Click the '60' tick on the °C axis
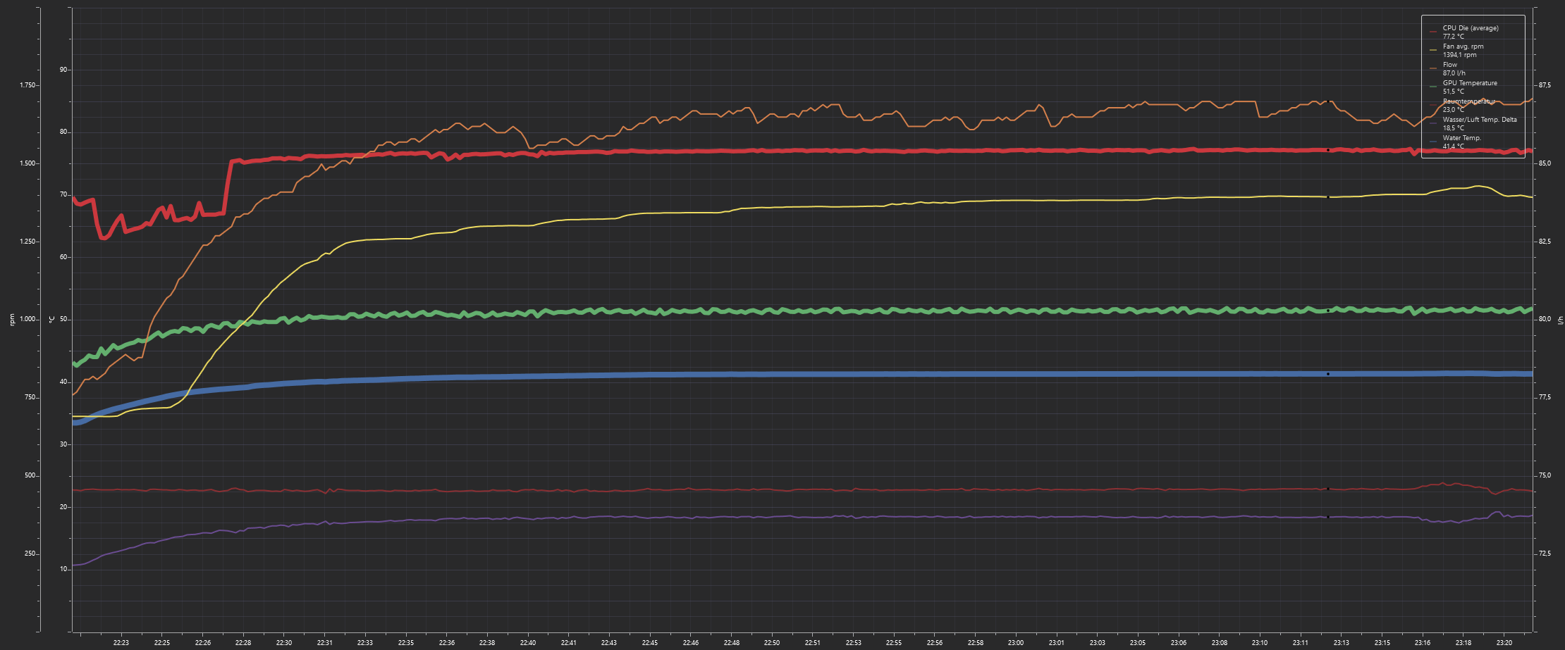The image size is (1565, 650). (63, 257)
